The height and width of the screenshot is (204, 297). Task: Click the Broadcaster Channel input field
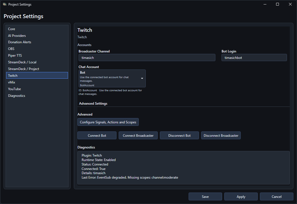point(147,57)
